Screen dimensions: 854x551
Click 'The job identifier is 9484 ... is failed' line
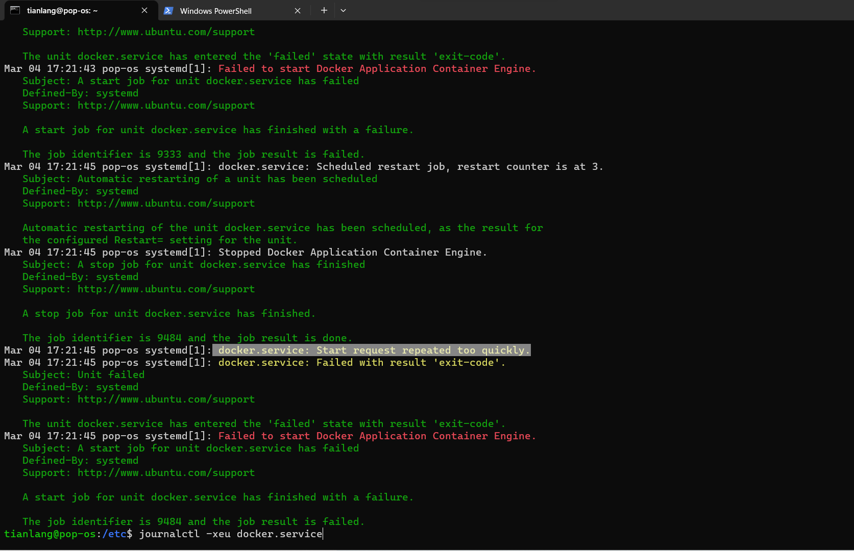[193, 521]
